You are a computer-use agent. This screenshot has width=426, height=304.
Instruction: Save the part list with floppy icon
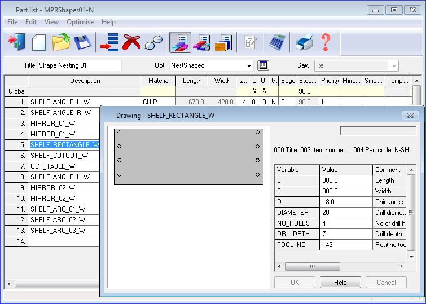click(x=83, y=42)
